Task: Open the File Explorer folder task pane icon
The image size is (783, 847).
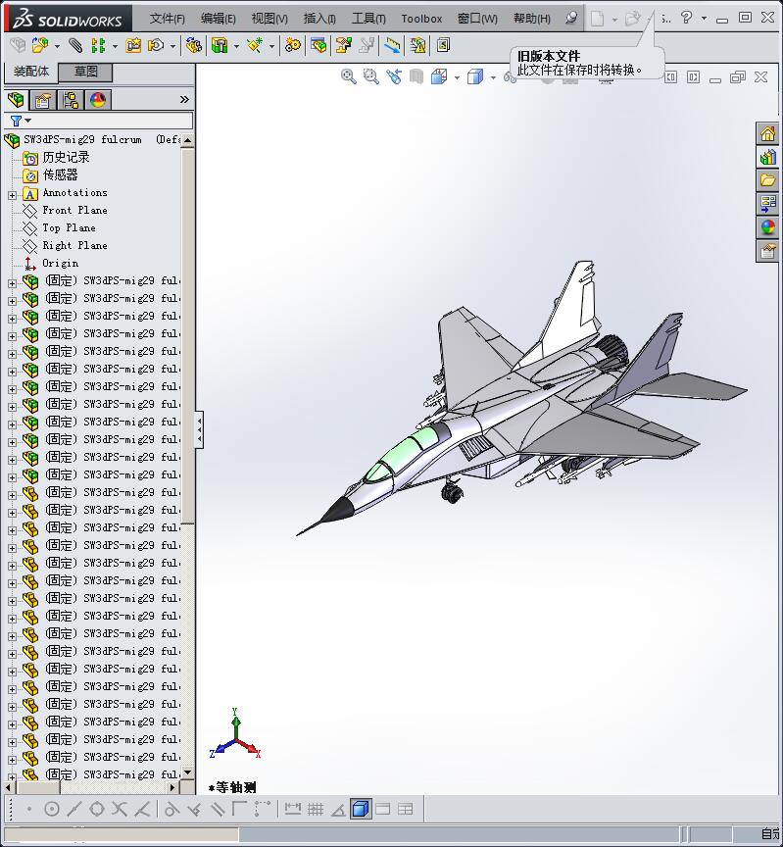Action: [x=768, y=180]
